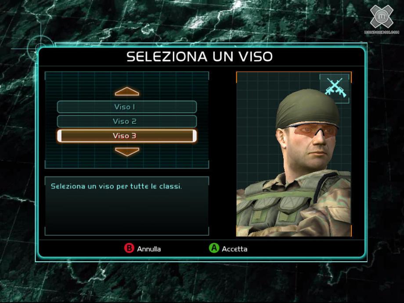This screenshot has height=303, width=404.
Task: Click the red B button icon
Action: [129, 248]
